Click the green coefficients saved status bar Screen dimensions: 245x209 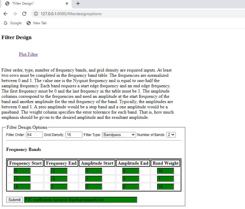click(81, 200)
